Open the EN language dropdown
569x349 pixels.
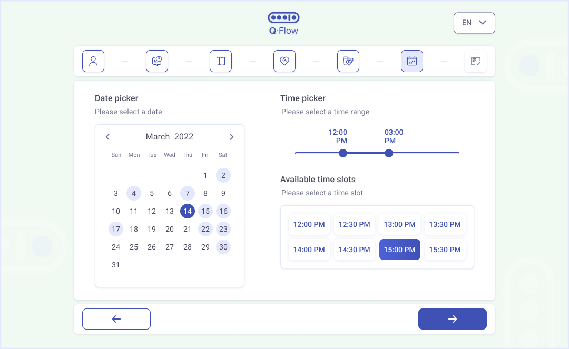click(x=474, y=23)
